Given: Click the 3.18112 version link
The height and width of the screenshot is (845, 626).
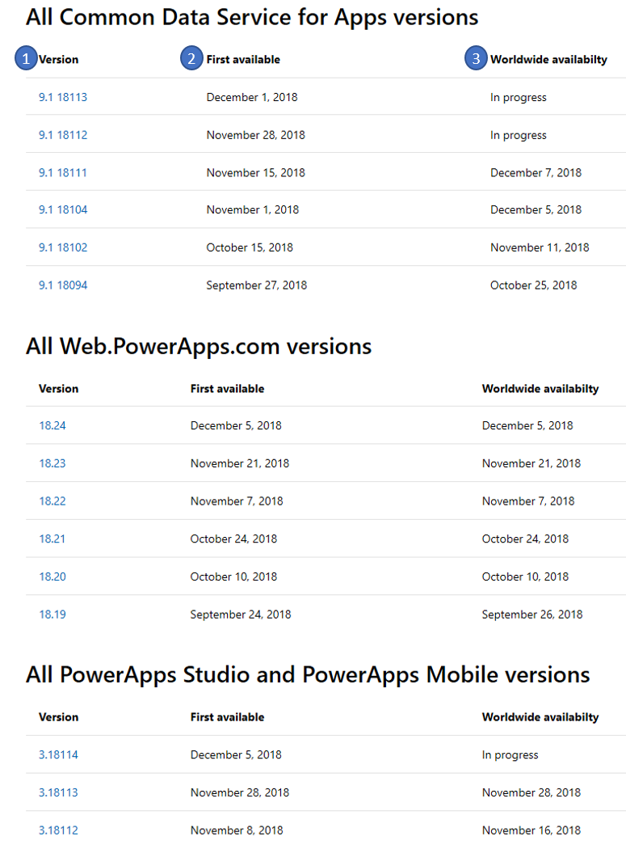Looking at the screenshot, I should [x=58, y=830].
